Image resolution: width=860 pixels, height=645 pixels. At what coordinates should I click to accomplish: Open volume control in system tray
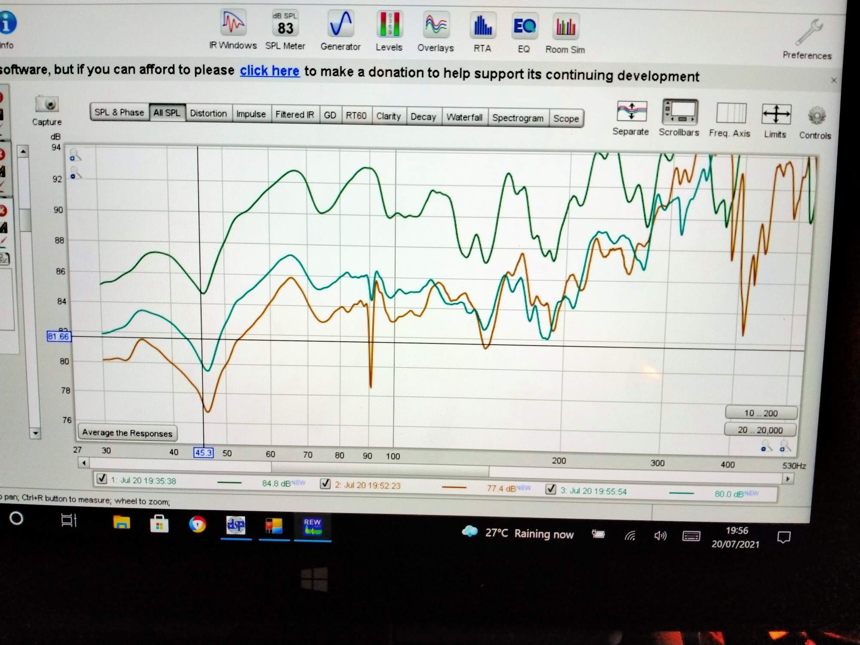(660, 536)
